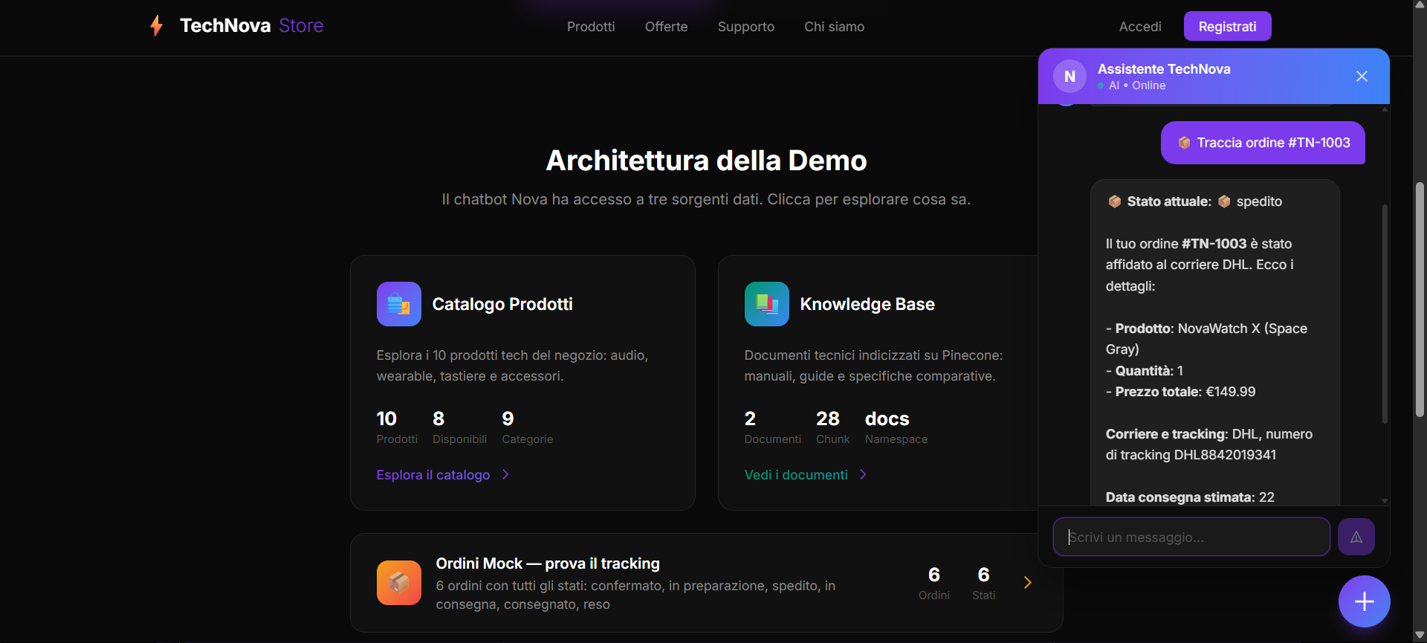The width and height of the screenshot is (1427, 643).
Task: Click the page scrollbar up arrow
Action: [1420, 5]
